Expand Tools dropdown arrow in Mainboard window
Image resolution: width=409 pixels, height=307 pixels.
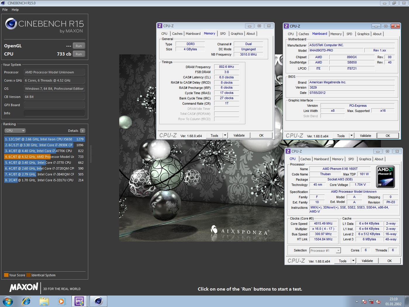point(351,136)
